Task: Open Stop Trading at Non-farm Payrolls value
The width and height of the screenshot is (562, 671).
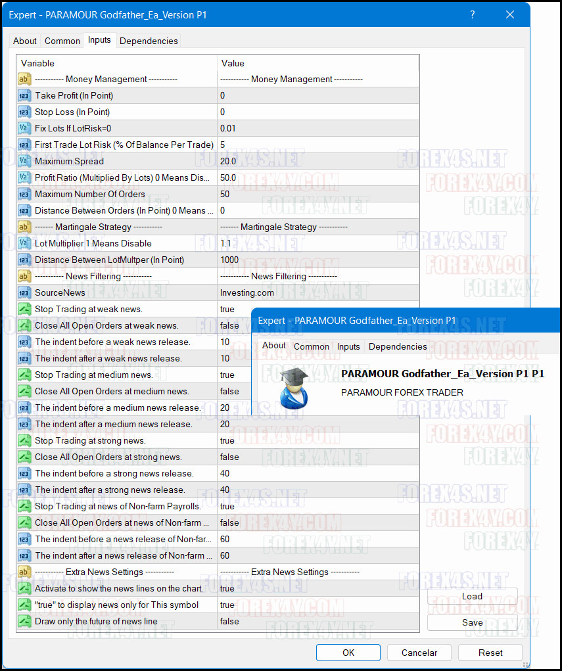Action: click(x=316, y=507)
